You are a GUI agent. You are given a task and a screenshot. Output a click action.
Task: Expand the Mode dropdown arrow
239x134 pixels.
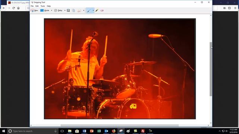(52, 10)
